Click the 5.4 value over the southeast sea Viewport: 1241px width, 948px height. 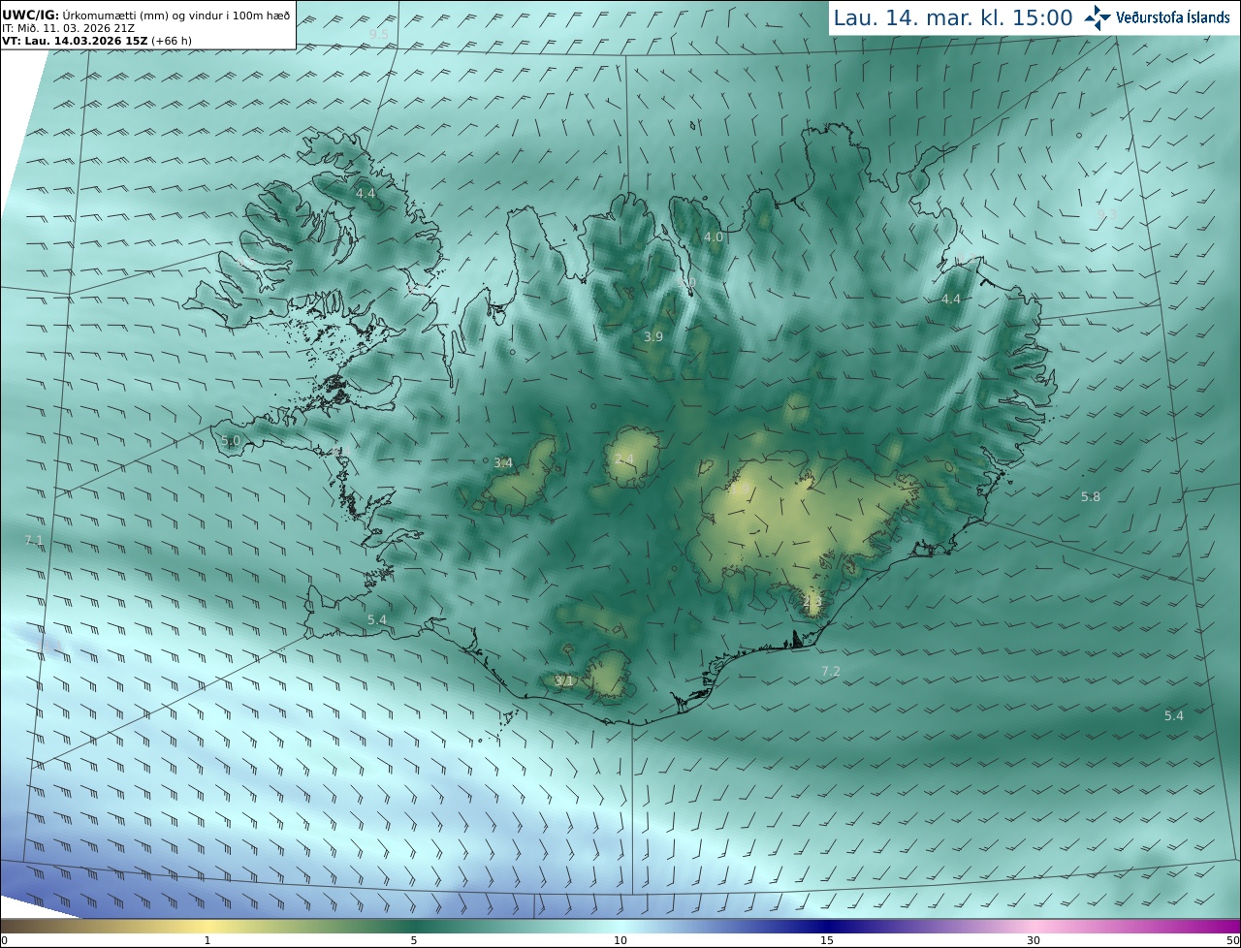click(1174, 715)
